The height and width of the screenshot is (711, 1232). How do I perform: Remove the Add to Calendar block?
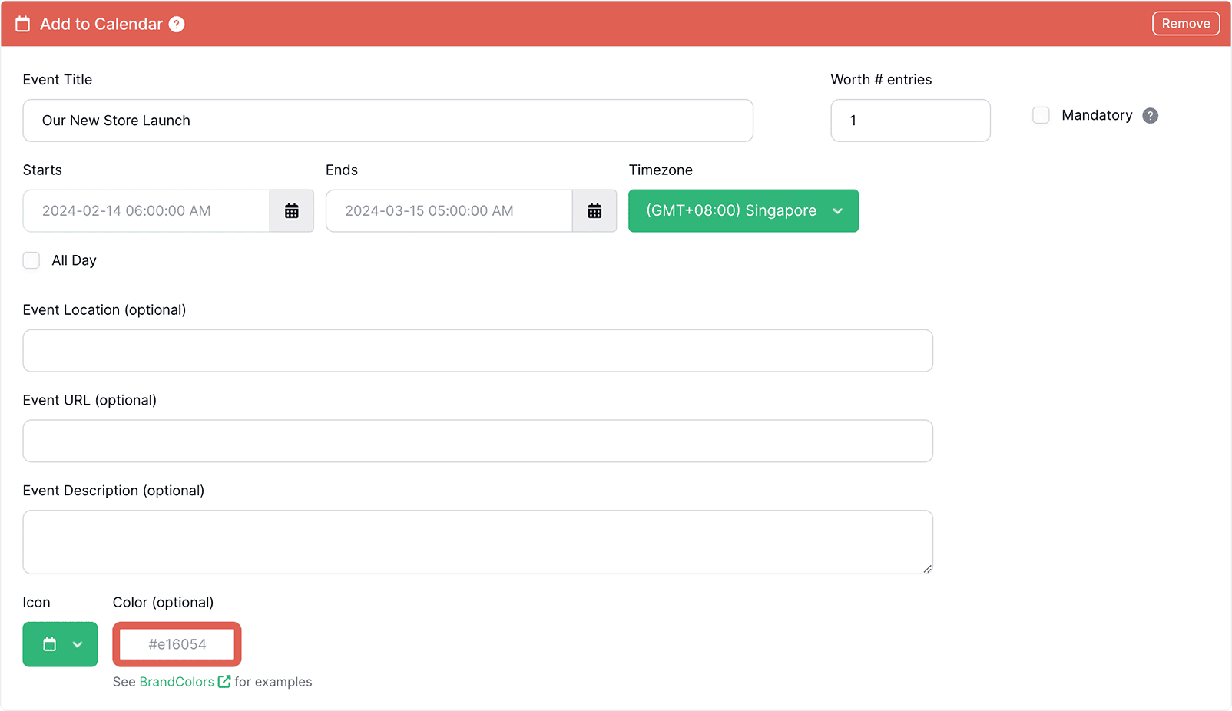click(x=1185, y=23)
